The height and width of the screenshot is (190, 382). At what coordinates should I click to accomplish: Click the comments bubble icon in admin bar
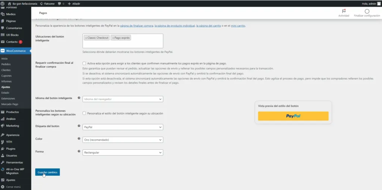(60, 4)
